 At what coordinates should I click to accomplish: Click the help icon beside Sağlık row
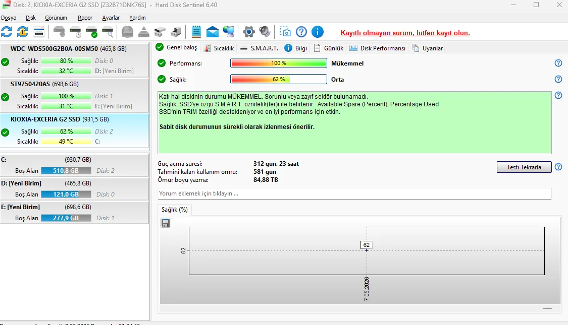coord(558,79)
